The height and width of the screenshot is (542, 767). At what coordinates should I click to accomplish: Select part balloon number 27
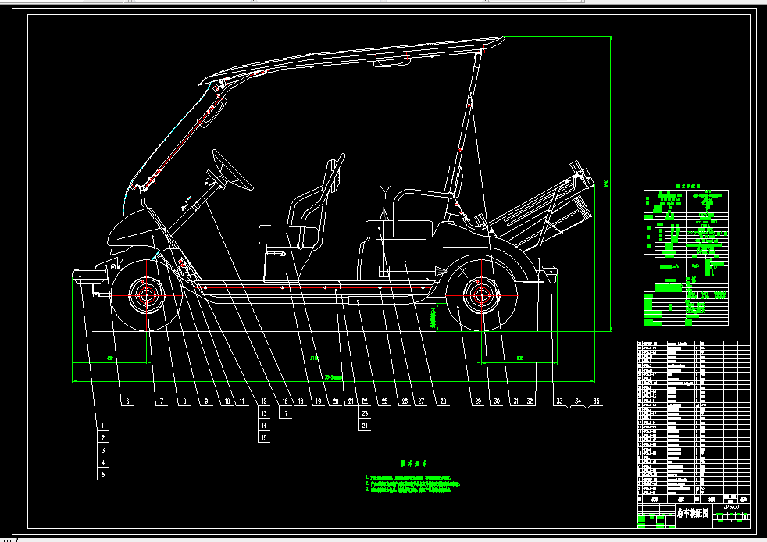pyautogui.click(x=421, y=401)
